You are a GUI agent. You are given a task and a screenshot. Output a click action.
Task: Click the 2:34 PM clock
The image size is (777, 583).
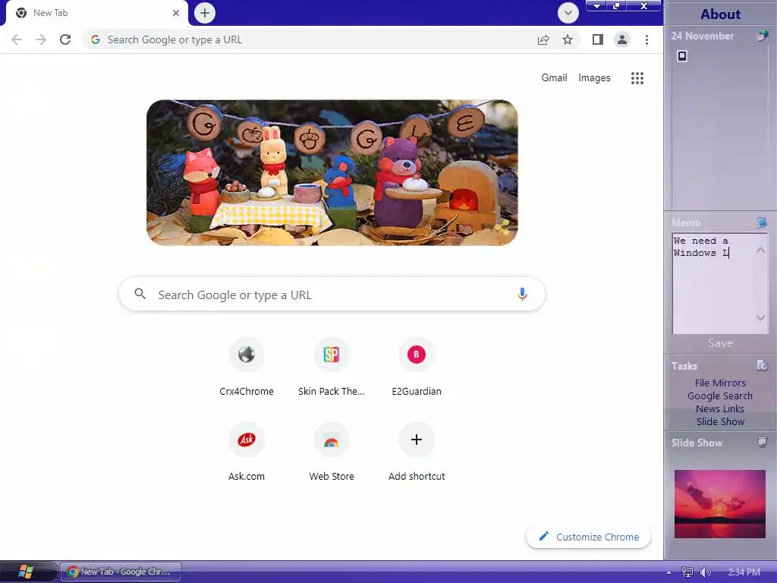point(744,572)
